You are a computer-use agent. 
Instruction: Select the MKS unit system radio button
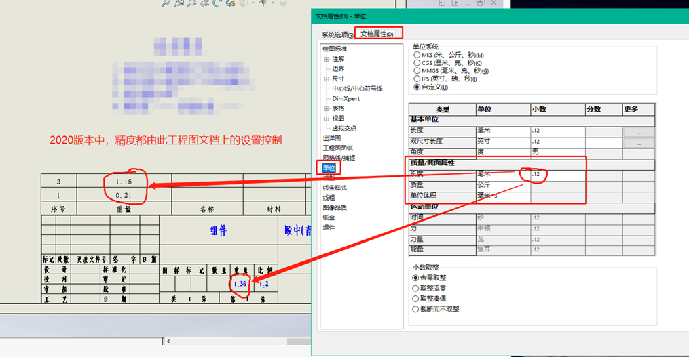coord(417,55)
